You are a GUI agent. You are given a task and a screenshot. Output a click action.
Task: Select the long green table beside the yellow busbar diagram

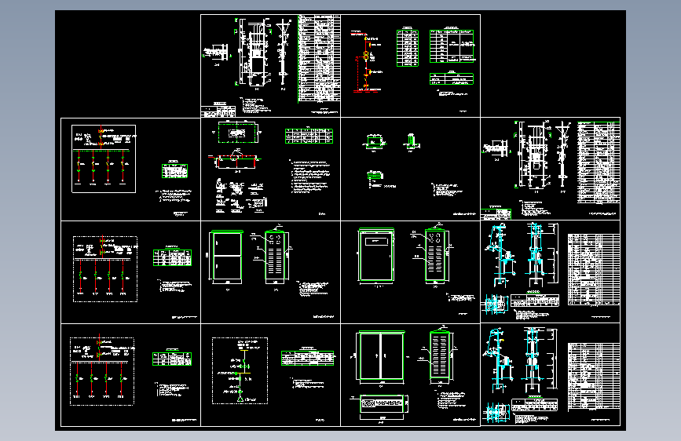(x=307, y=358)
